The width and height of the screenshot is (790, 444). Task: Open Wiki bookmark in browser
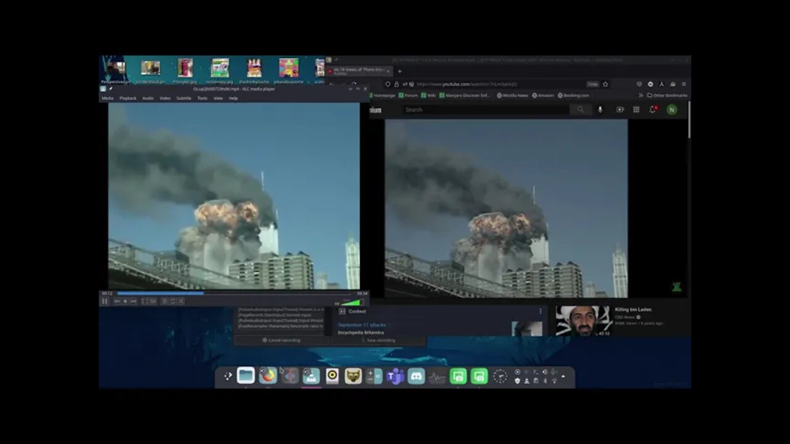[x=429, y=96]
